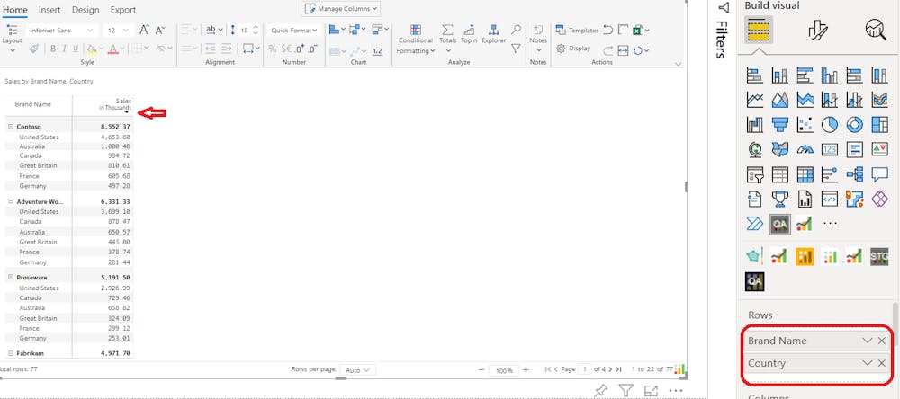The image size is (900, 399).
Task: Open the Notes menu
Action: pyautogui.click(x=538, y=38)
